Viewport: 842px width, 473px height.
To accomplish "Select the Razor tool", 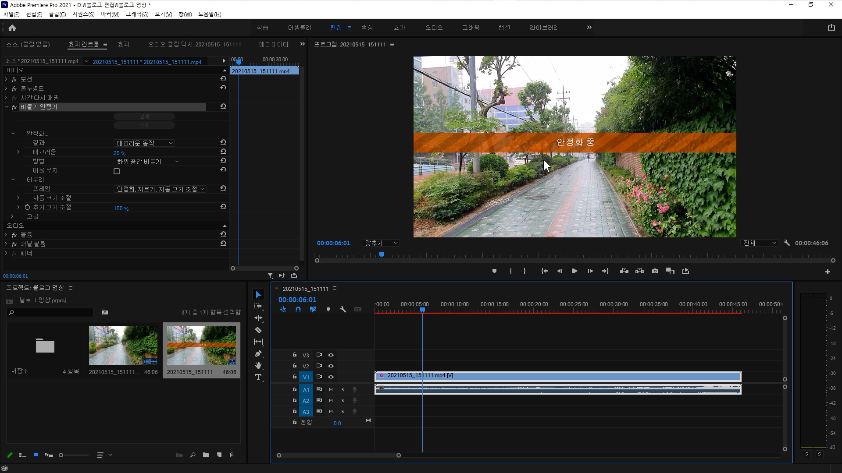I will pos(258,330).
